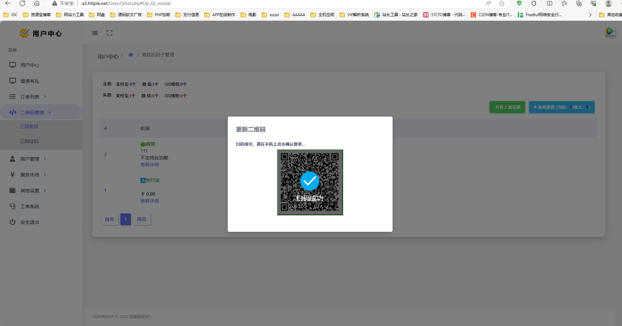
Task: Open the browser home page icon
Action: [37, 3]
